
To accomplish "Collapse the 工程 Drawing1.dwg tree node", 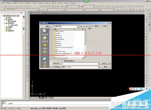I will 2,16.
